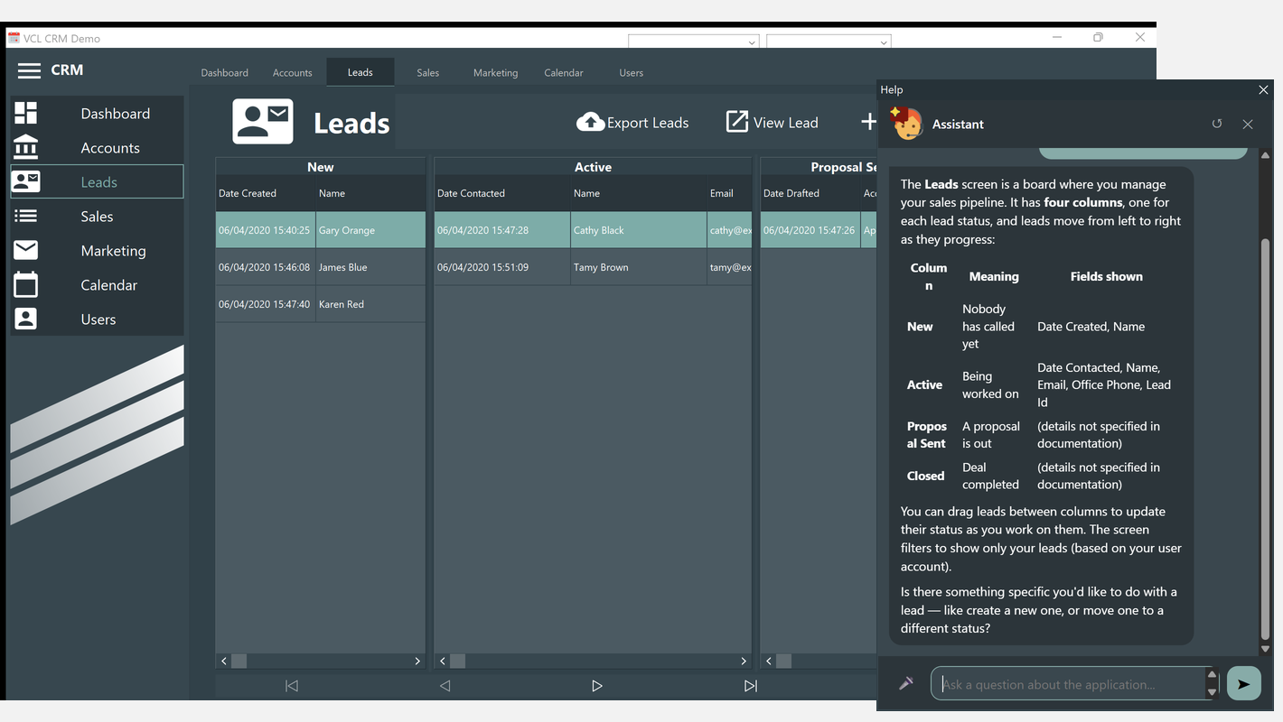Close the Help panel window
Screen dimensions: 1283x722
click(1263, 89)
